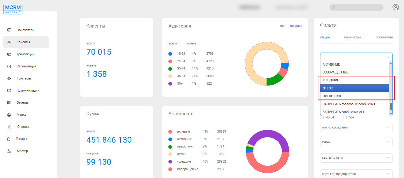
Task: Click the Аудитория age donut chart
Action: click(x=267, y=64)
